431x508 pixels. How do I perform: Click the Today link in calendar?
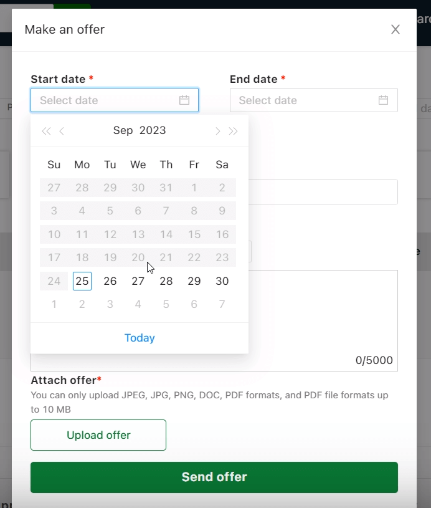click(140, 338)
